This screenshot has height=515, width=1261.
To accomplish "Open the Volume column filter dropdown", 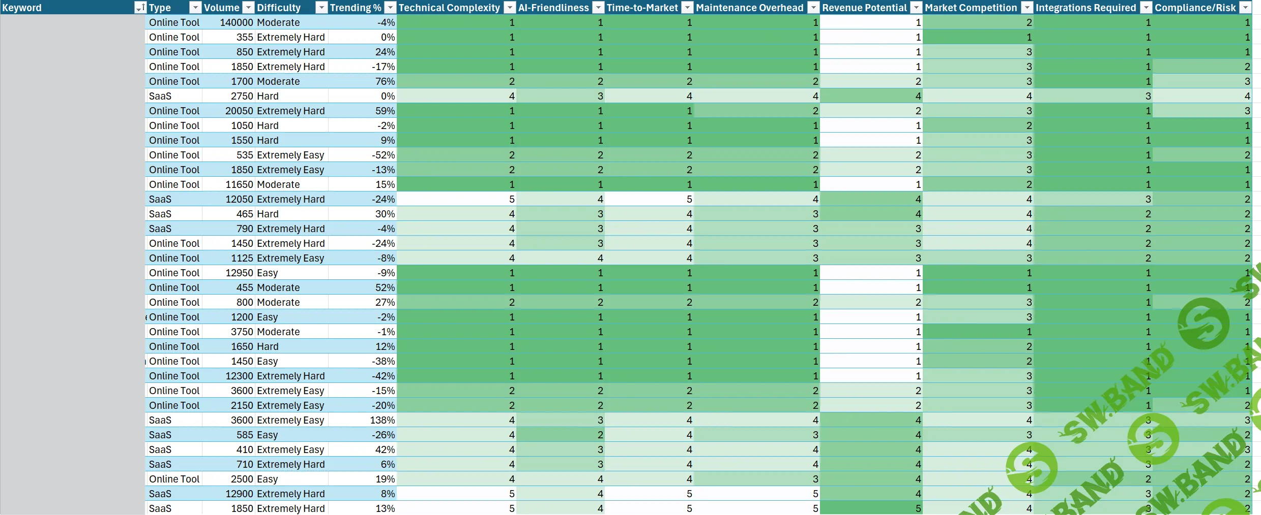I will point(248,8).
